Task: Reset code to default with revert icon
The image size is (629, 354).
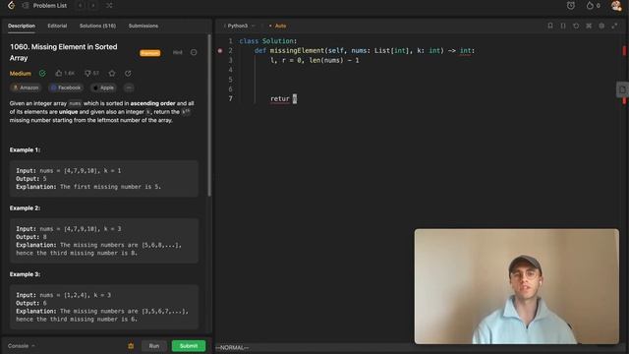Action: [576, 26]
